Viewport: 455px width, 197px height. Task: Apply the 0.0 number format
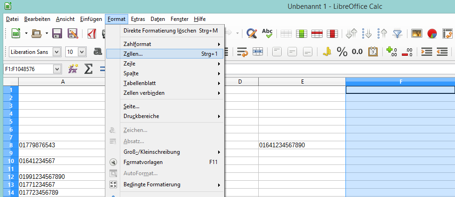tap(357, 52)
